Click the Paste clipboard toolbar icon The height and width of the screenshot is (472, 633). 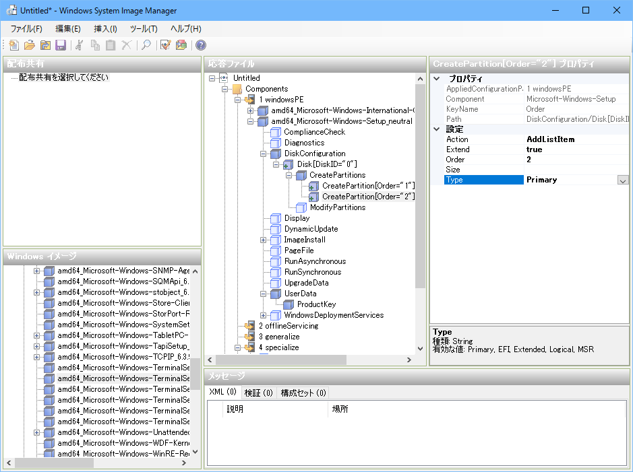tap(111, 45)
